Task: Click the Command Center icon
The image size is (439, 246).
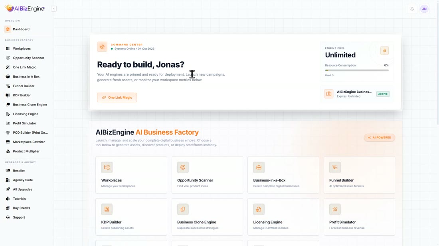Action: (x=102, y=47)
